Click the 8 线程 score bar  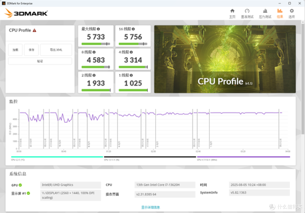coord(96,67)
